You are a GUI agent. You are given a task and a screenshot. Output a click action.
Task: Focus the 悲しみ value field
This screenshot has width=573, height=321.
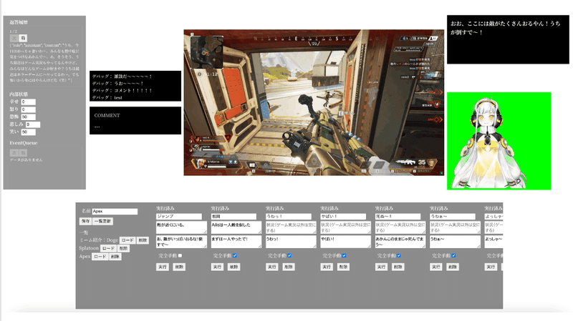[x=33, y=124]
